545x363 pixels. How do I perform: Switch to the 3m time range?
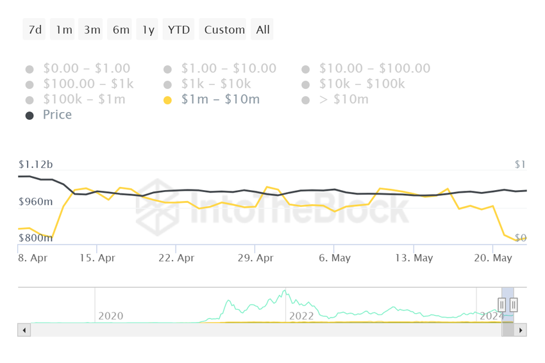92,29
